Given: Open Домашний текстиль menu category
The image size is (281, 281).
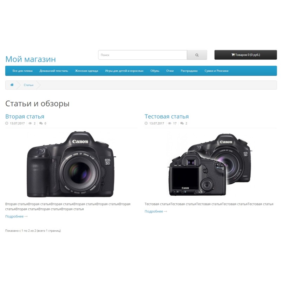Looking at the screenshot, I should (x=54, y=71).
